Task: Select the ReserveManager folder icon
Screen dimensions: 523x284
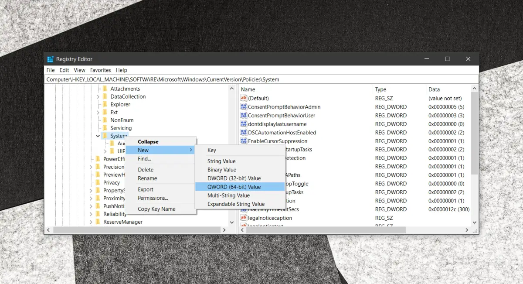Action: tap(98, 222)
